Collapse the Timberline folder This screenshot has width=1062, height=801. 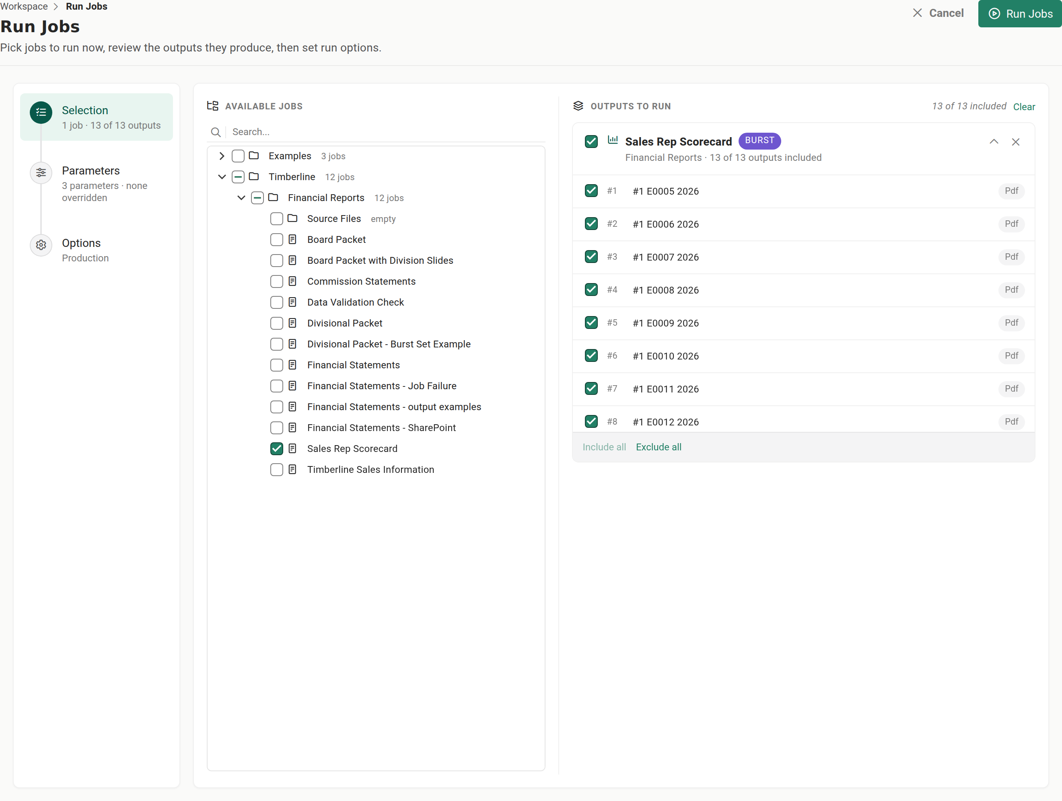(x=222, y=177)
